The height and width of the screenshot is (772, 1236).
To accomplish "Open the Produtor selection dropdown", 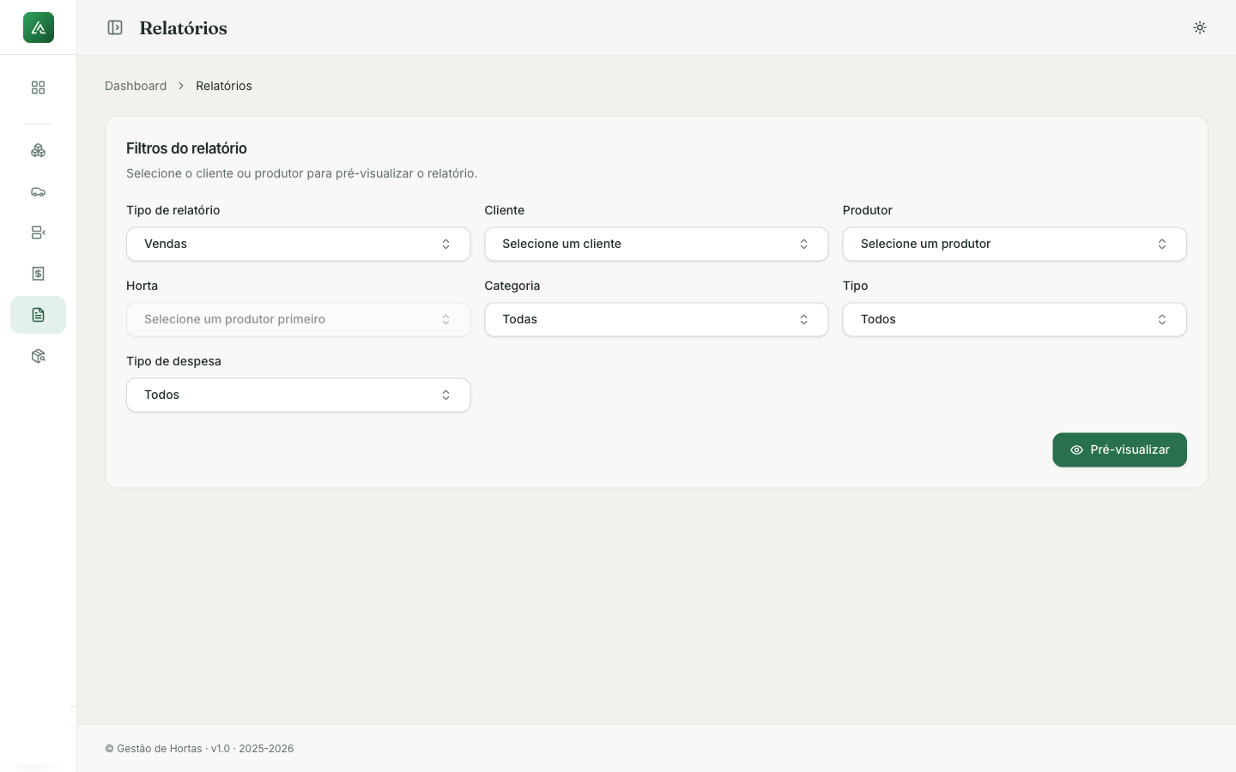I will click(x=1015, y=244).
